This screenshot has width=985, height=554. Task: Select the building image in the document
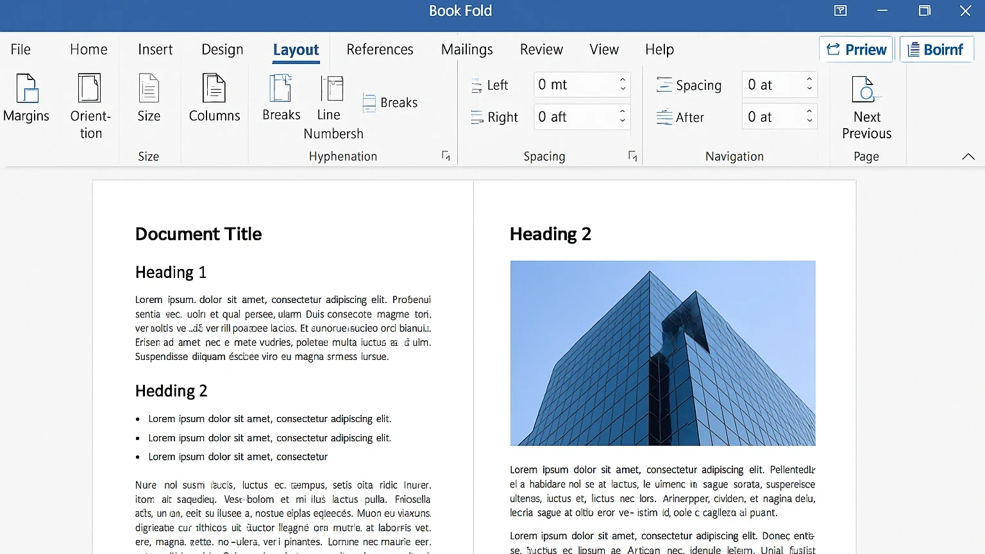pyautogui.click(x=662, y=353)
